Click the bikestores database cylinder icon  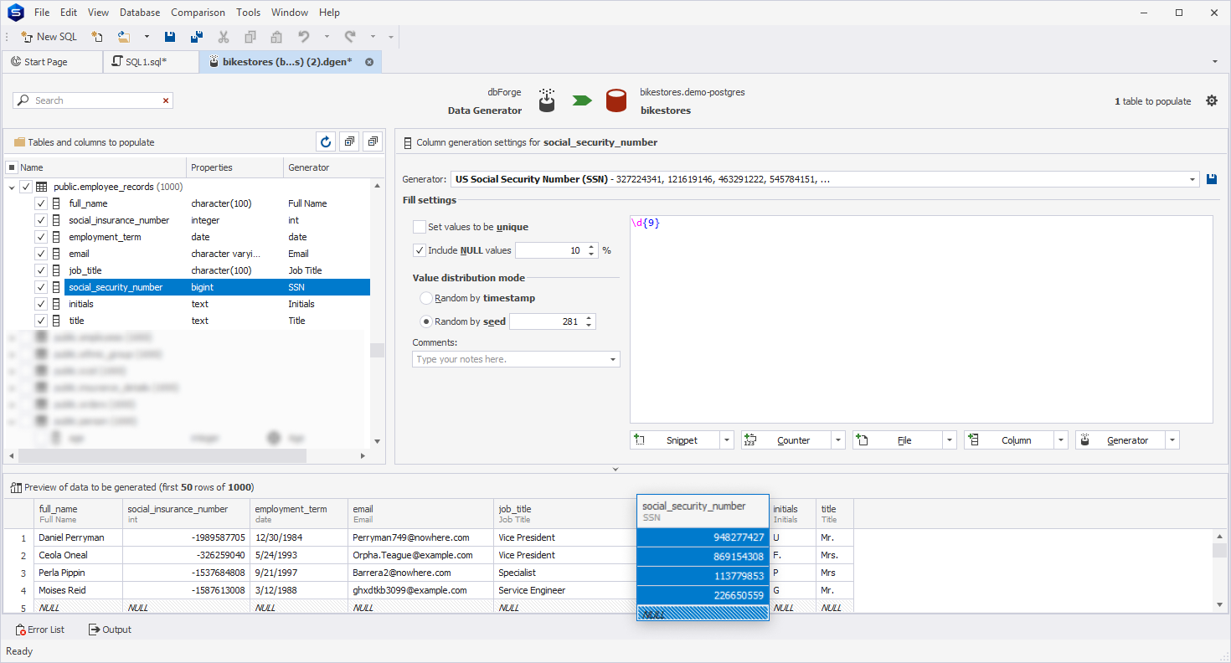pyautogui.click(x=616, y=100)
